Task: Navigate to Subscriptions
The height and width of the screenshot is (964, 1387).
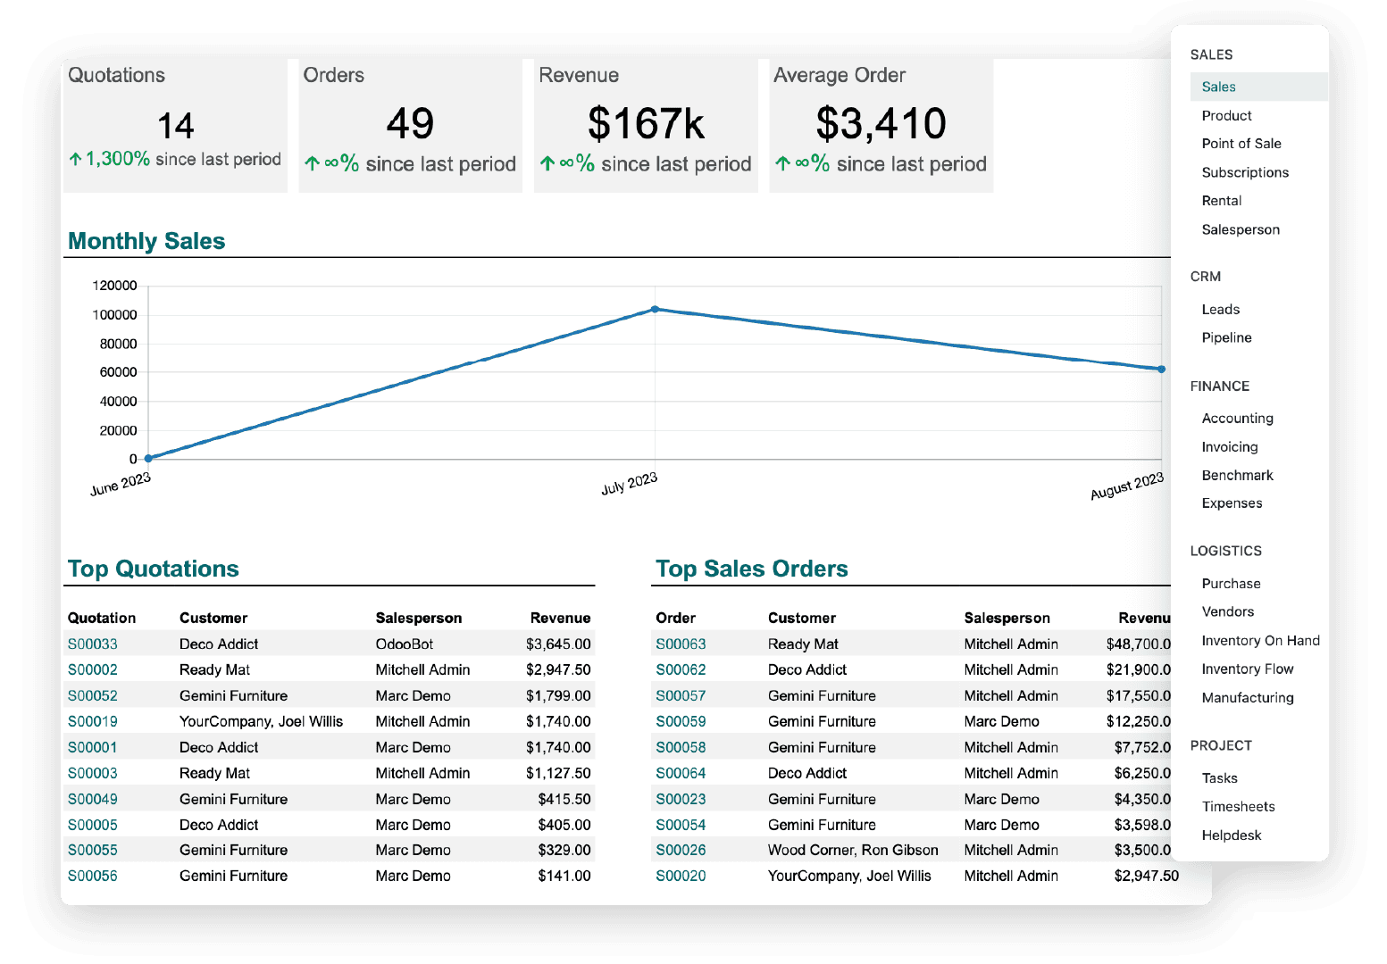Action: pyautogui.click(x=1245, y=171)
